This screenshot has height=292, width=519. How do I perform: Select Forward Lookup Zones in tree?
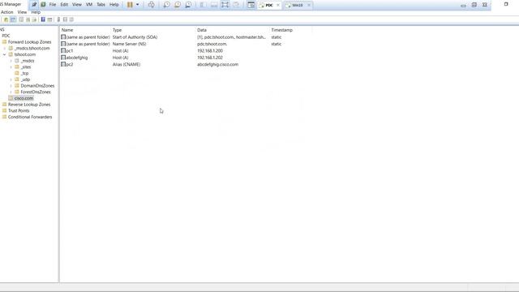tap(29, 42)
